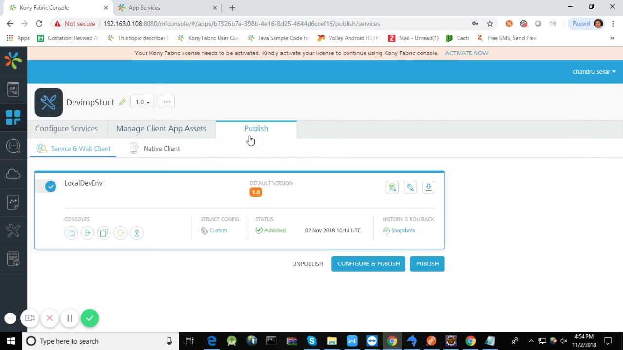623x350 pixels.
Task: Open the app more options menu
Action: tap(167, 102)
